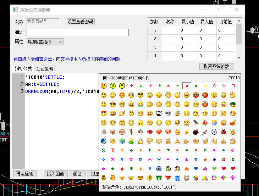Select the red ladybug icon
Viewport: 259px width, 196px height.
click(x=224, y=132)
